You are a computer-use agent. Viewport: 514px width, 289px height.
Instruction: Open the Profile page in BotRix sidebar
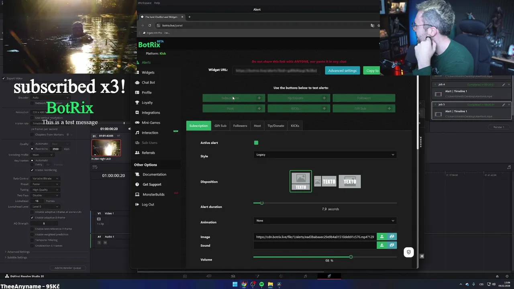[147, 92]
